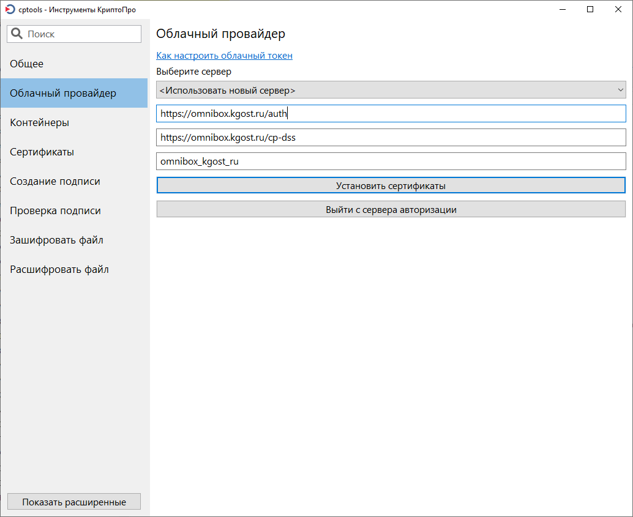Open Расшифровать файл section
Viewport: 633px width, 517px height.
tap(59, 269)
